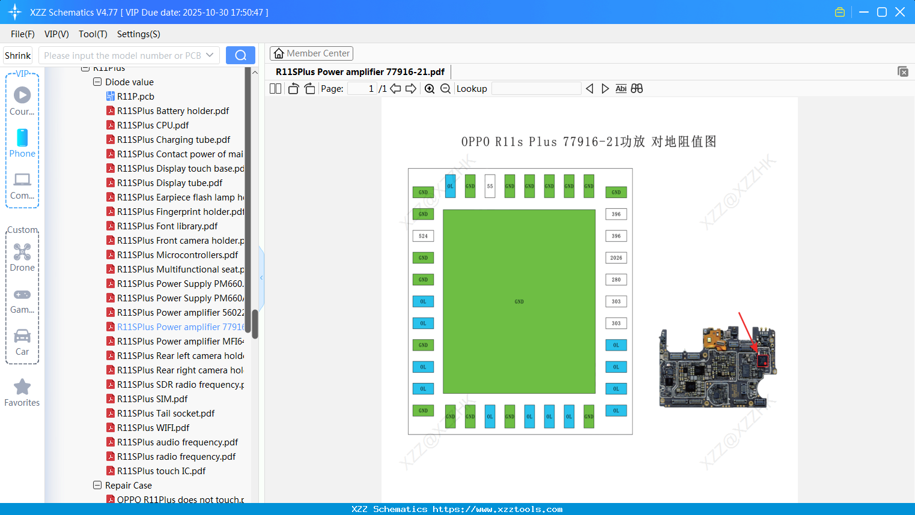Open the VIP(V) menu
The image size is (915, 515).
tap(56, 34)
